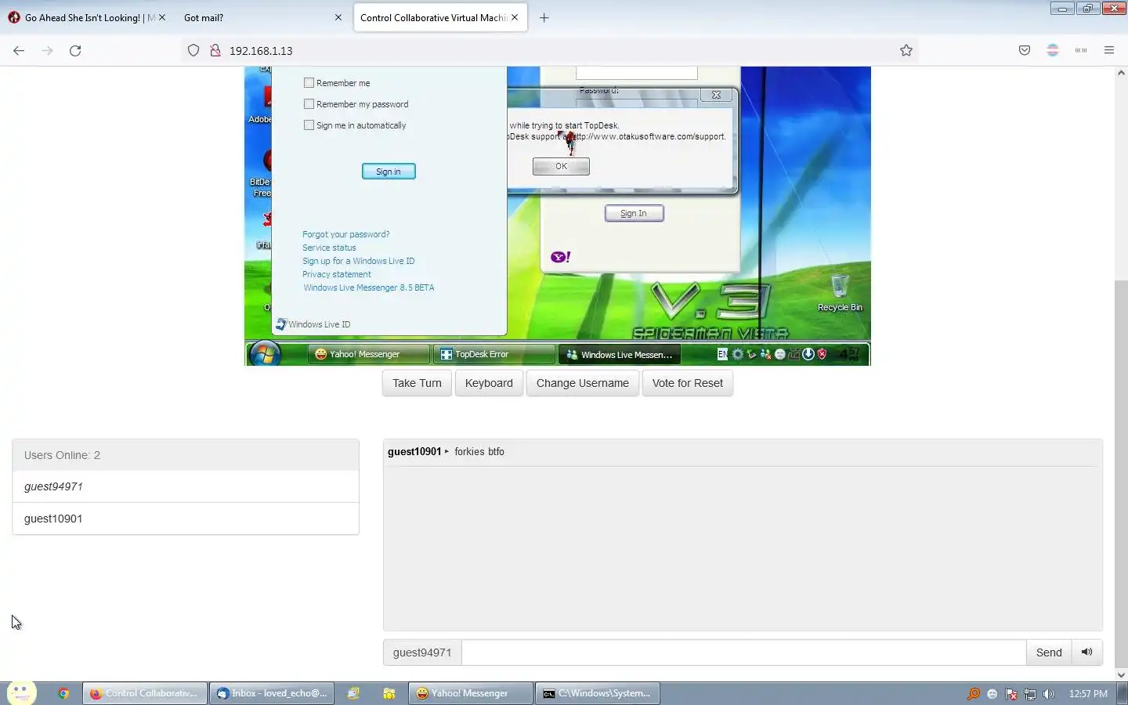Open Forgot your password link
The width and height of the screenshot is (1128, 705).
[346, 234]
